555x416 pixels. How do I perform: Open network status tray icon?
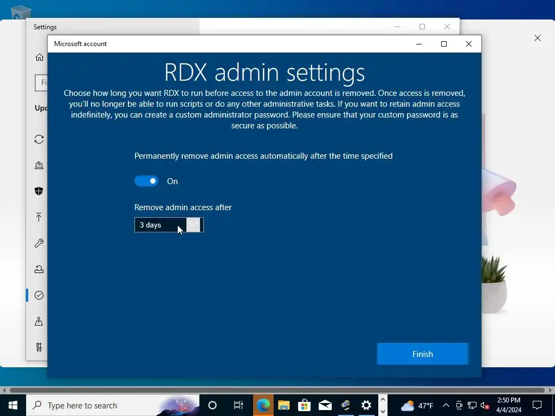(472, 405)
